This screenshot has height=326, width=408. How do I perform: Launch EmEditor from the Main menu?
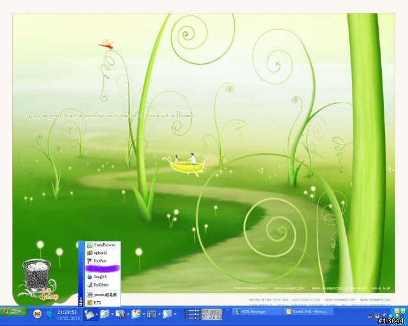(x=103, y=285)
